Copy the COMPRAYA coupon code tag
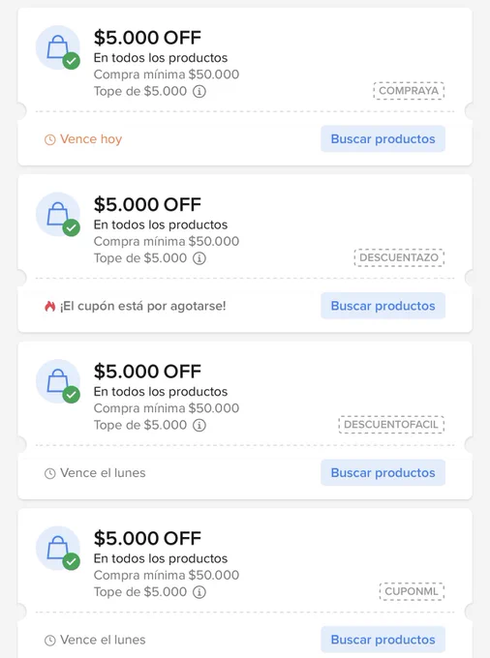Image resolution: width=490 pixels, height=658 pixels. [x=409, y=91]
